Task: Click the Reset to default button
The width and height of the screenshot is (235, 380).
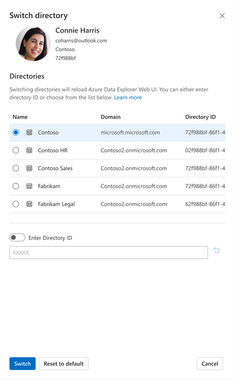Action: 63,364
